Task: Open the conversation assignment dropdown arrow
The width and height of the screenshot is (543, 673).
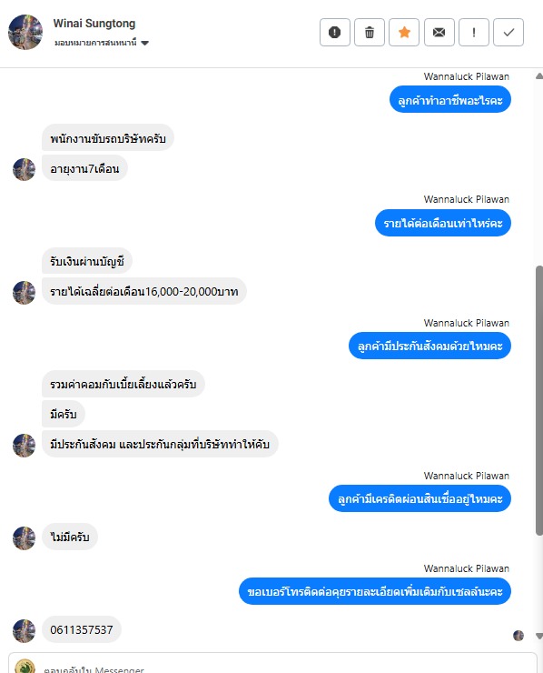Action: 145,43
